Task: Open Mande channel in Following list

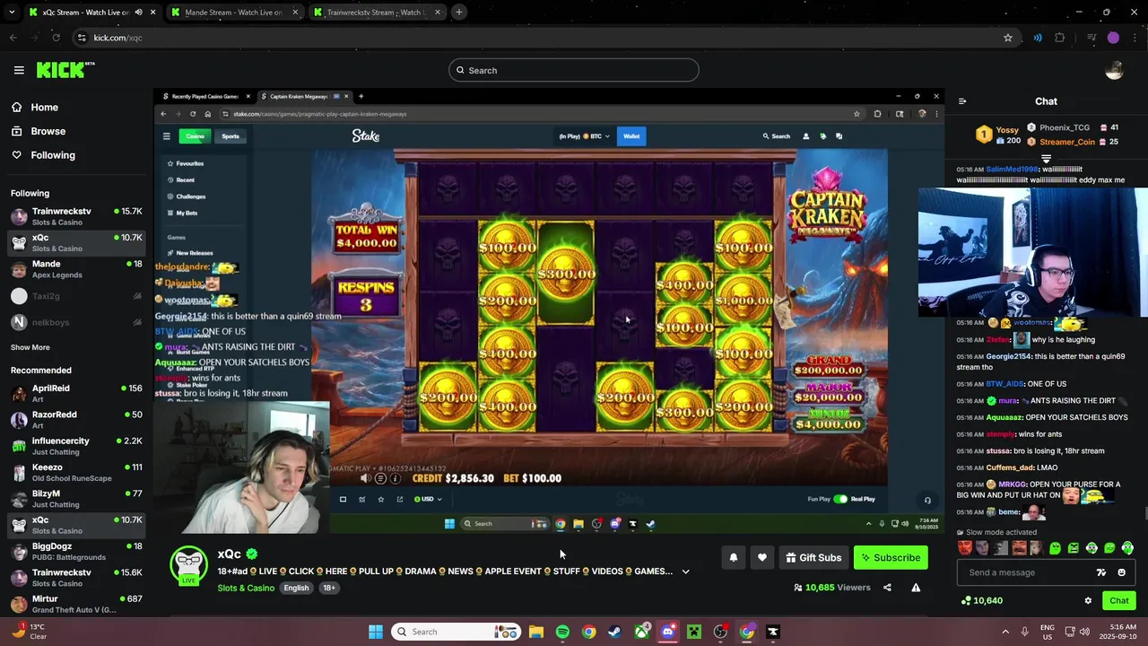Action: click(x=76, y=269)
